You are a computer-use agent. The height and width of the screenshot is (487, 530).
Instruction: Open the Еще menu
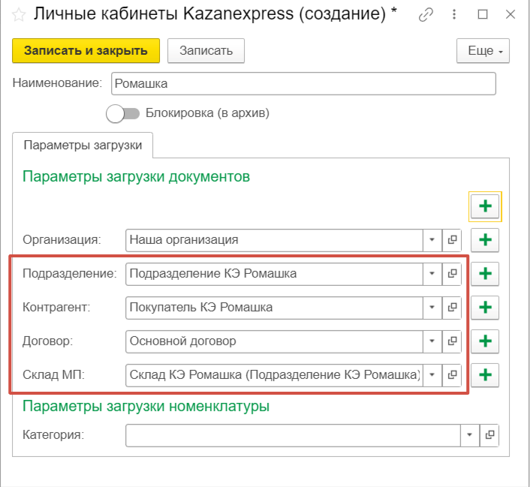(483, 51)
